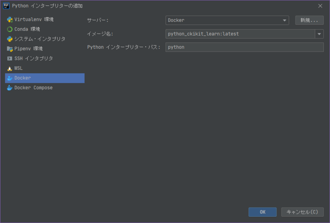
Task: Close the Python インタープリターの追加 dialog
Action: point(320,6)
